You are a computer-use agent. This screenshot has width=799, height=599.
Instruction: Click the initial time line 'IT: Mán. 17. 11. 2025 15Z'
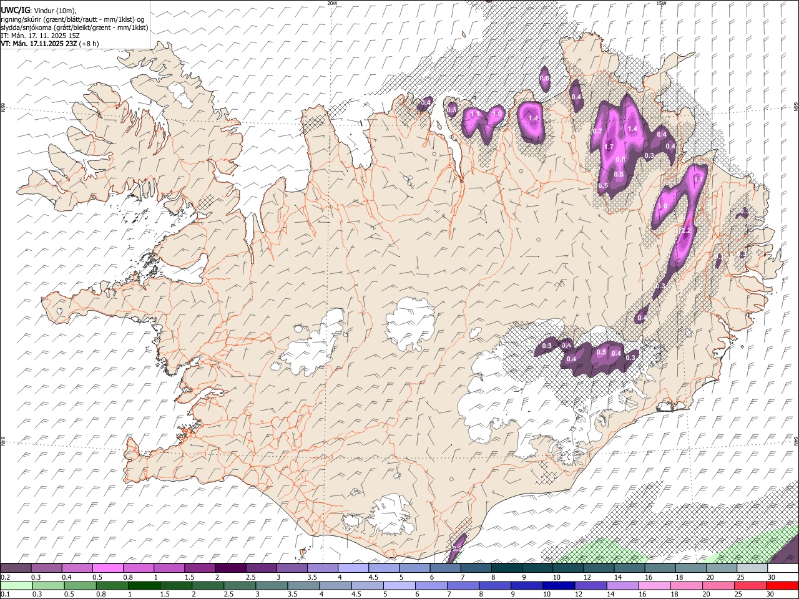(x=41, y=36)
